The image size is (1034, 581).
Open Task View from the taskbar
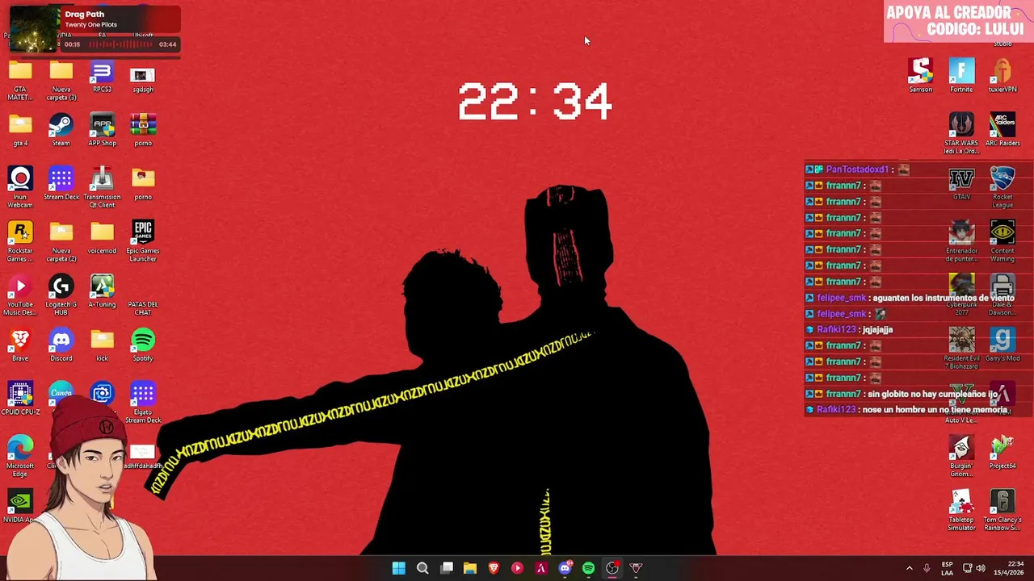click(x=446, y=568)
